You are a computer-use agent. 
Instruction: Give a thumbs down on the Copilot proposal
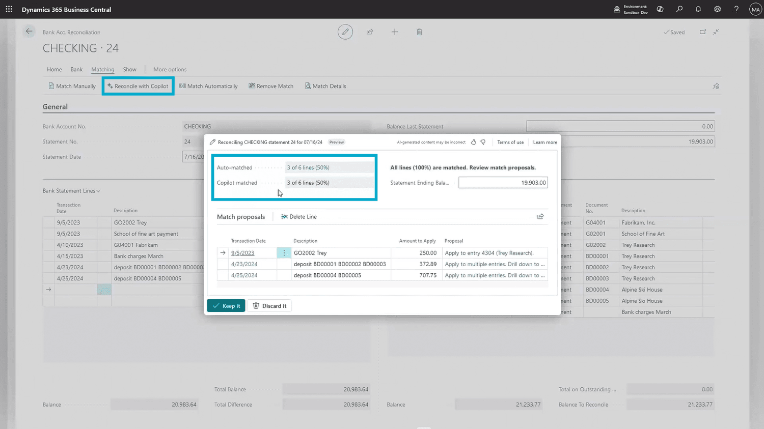click(483, 142)
